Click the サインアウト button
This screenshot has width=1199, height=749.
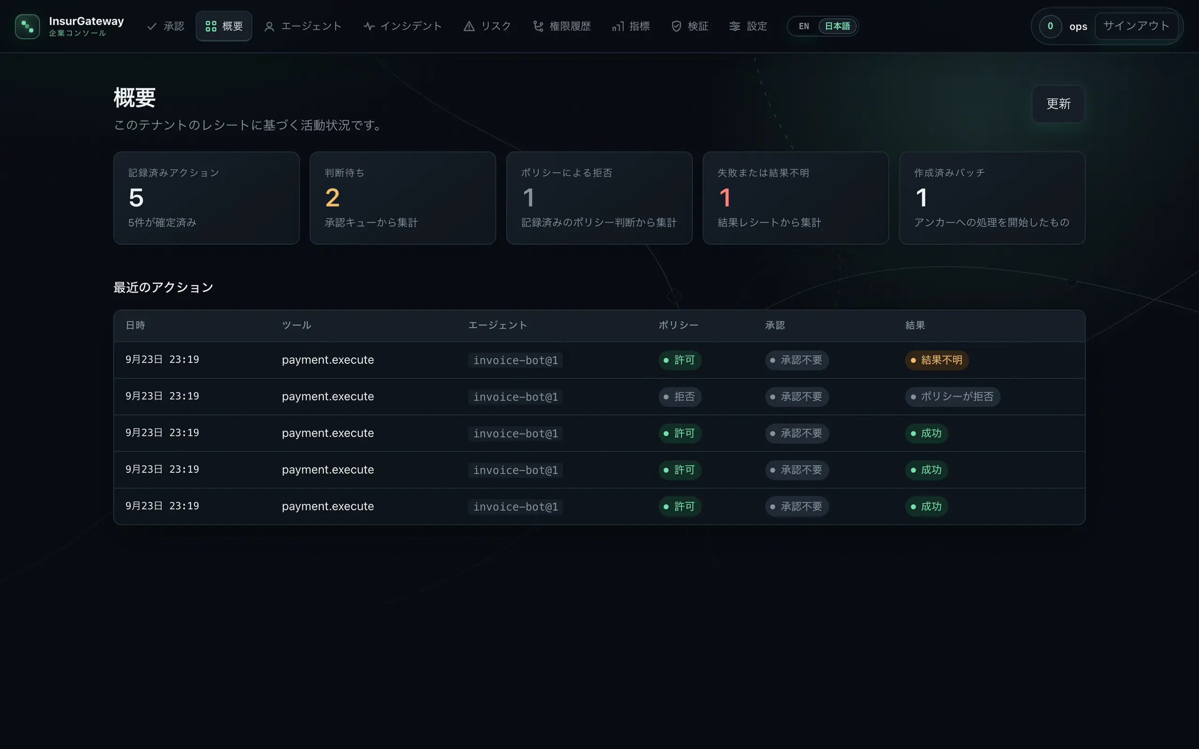(x=1137, y=26)
